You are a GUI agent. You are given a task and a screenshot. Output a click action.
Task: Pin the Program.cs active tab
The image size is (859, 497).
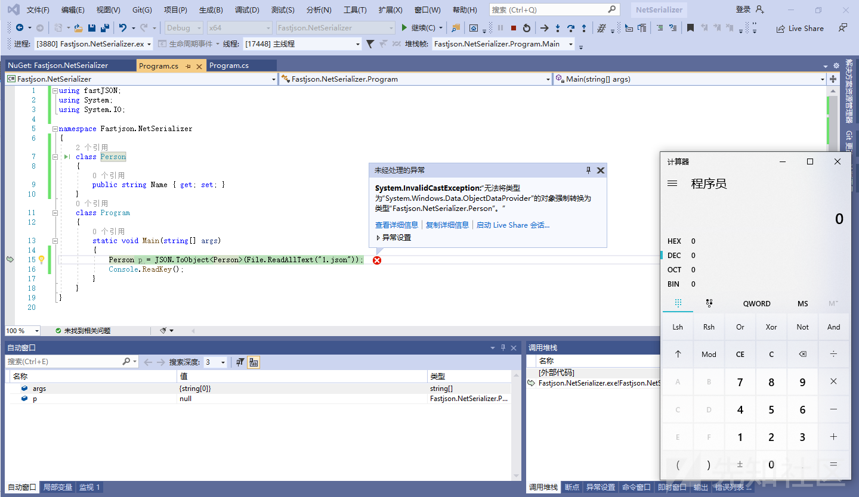pos(188,66)
